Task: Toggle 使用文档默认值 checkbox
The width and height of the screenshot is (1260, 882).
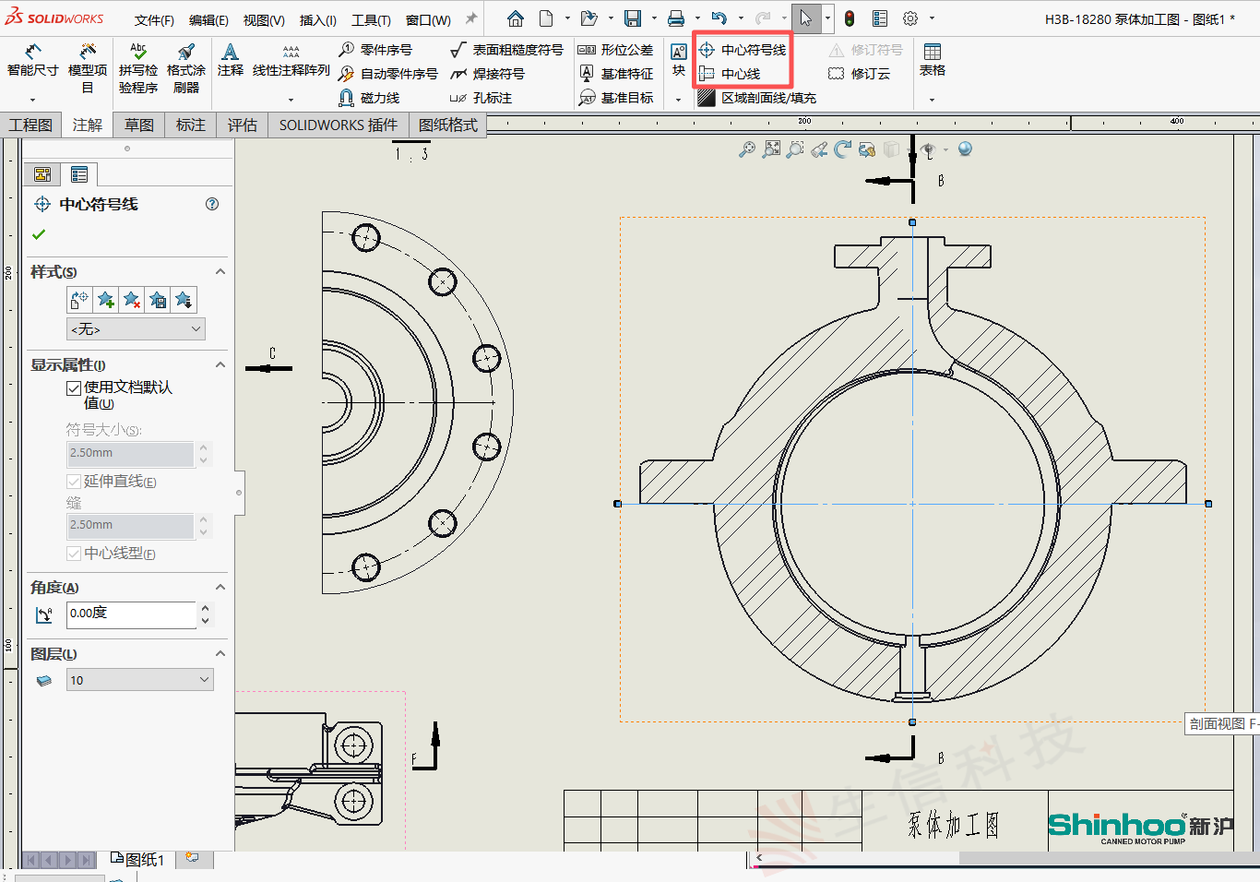Action: (74, 388)
